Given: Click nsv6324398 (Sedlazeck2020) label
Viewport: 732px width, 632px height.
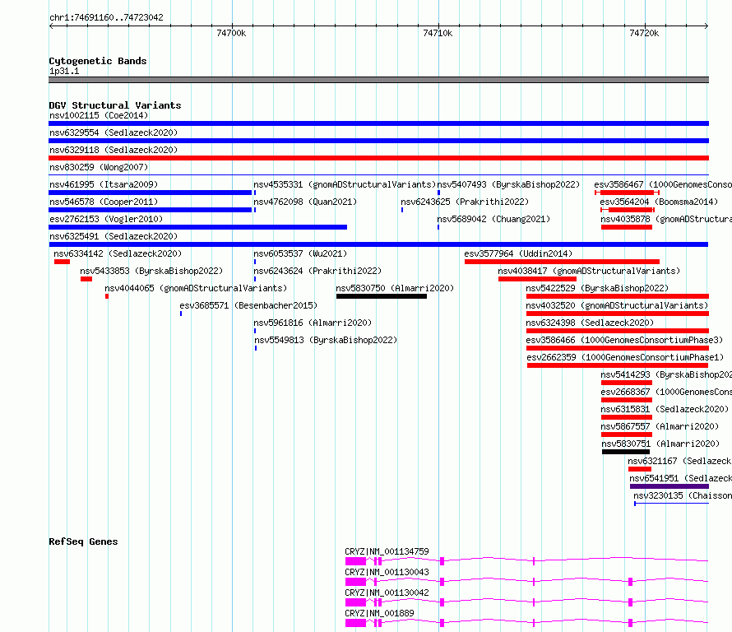Looking at the screenshot, I should [590, 323].
